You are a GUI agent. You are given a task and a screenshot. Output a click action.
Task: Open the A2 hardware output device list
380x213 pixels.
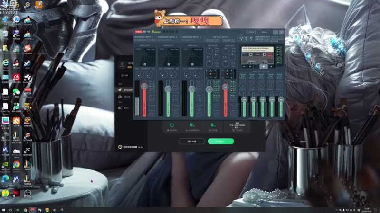tap(246, 38)
